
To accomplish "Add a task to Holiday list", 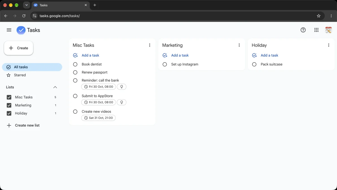I will coord(265,55).
